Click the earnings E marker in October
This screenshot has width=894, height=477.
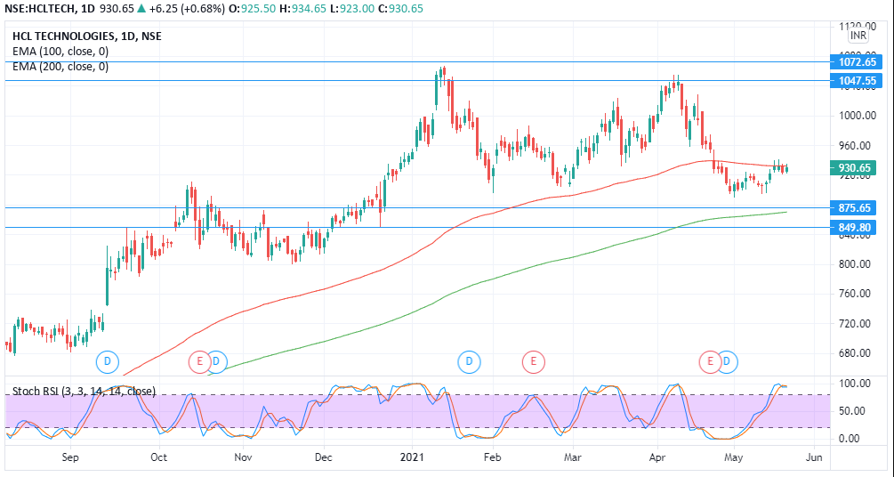click(x=198, y=361)
